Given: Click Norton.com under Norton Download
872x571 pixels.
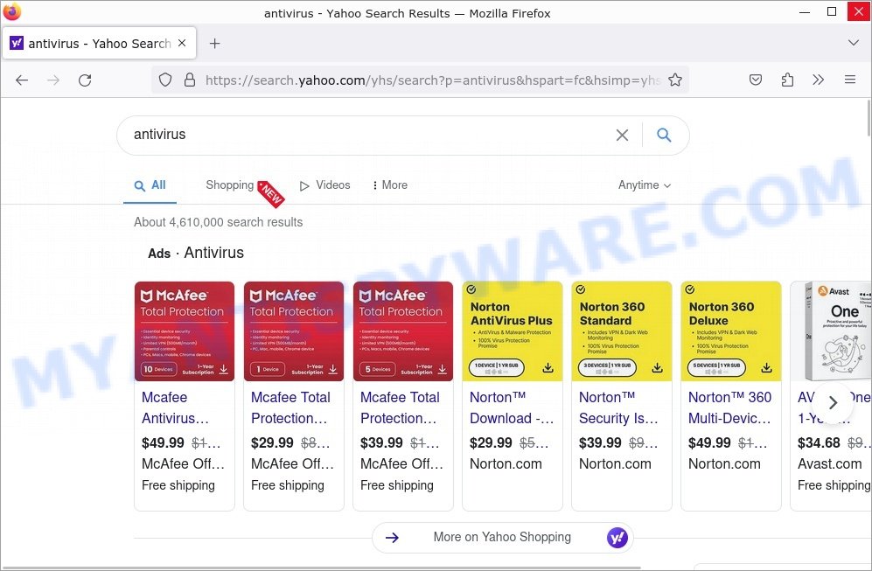Looking at the screenshot, I should 506,463.
